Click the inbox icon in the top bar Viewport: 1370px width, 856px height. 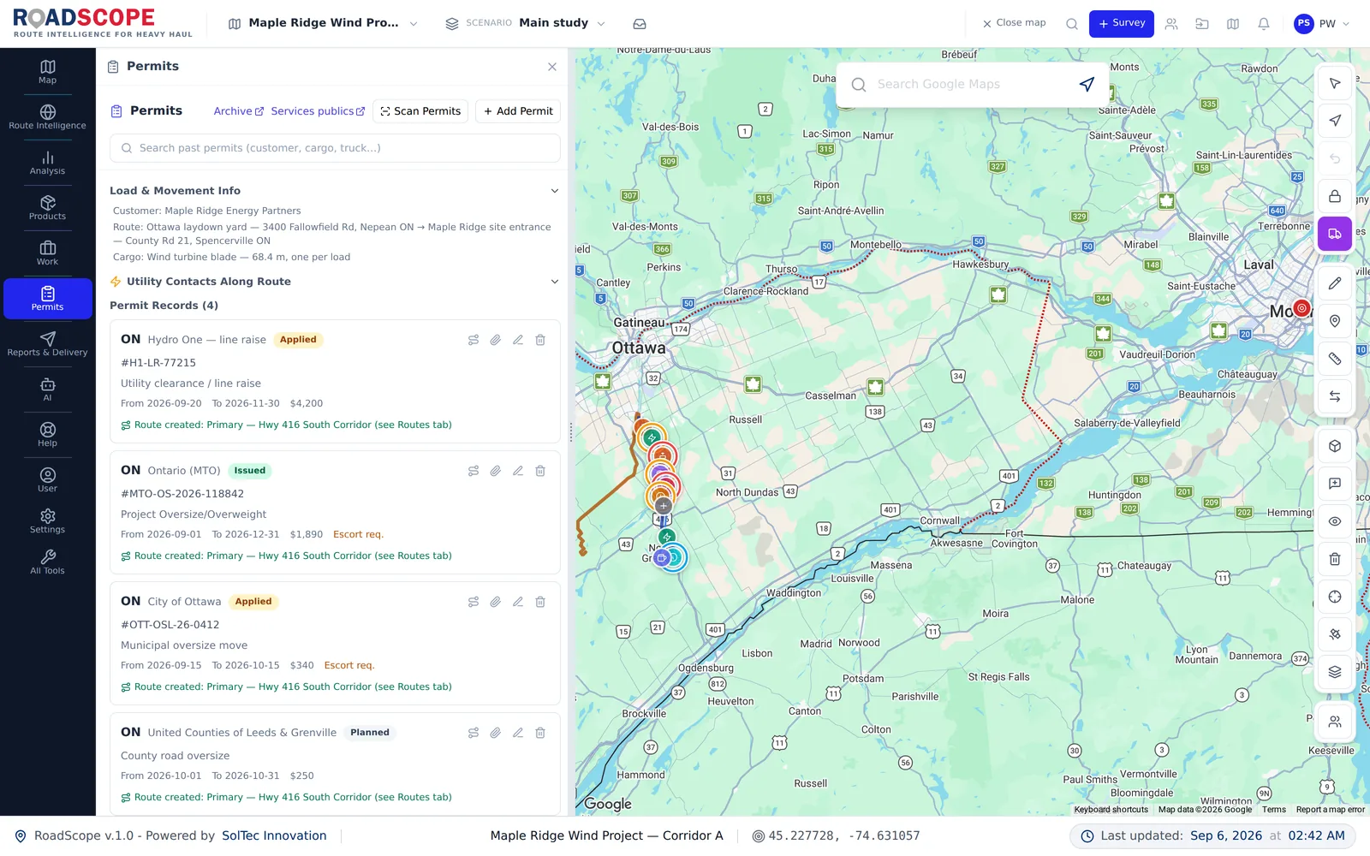pos(640,24)
